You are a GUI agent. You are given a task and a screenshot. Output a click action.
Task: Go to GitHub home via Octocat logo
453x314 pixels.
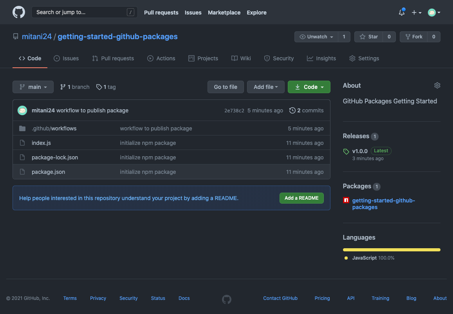19,13
